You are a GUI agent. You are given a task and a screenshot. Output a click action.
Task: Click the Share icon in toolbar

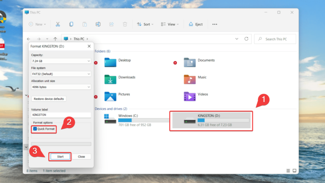(x=112, y=24)
